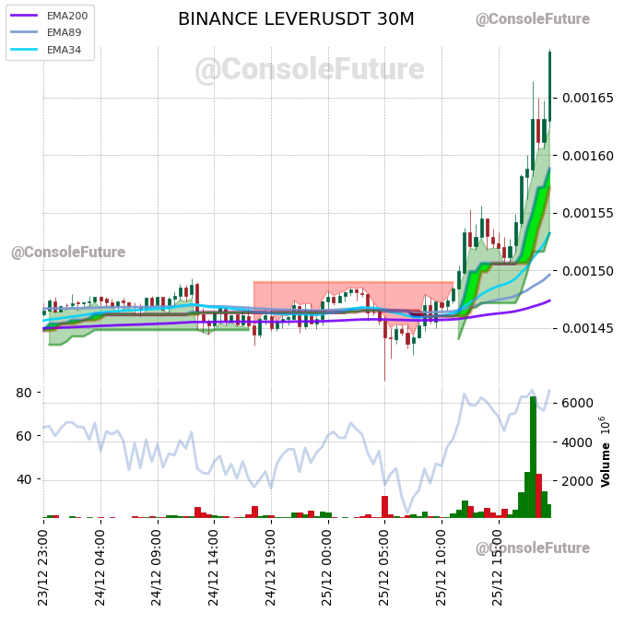Click the 0.00145 price axis label
636x636 pixels.
click(x=588, y=328)
